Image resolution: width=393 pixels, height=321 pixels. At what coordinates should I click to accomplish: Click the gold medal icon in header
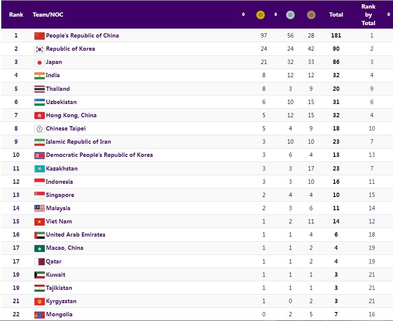[x=261, y=15]
